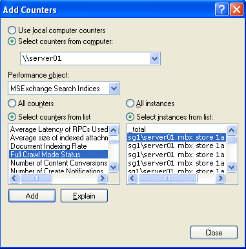Screen dimensions: 246x249
Task: Select Use local computer counters option
Action: pyautogui.click(x=12, y=30)
